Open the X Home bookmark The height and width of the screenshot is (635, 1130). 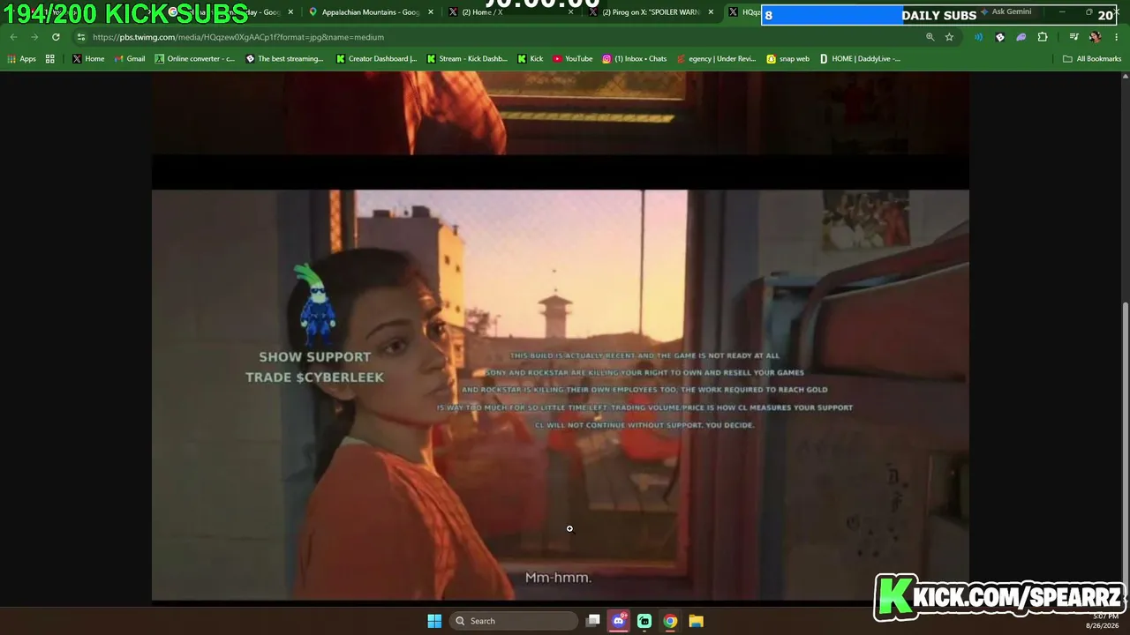[x=88, y=59]
